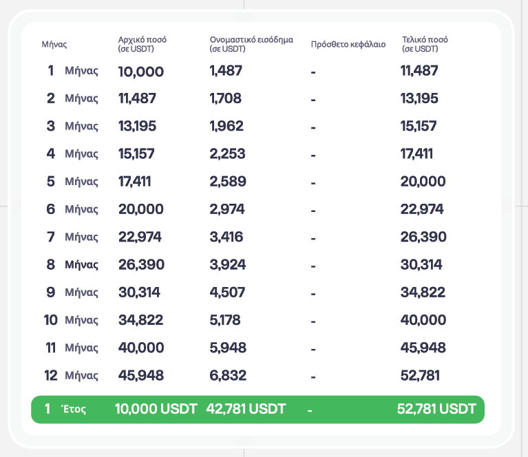Click the 10,000 initial amount in month 1
This screenshot has height=457, width=528.
click(140, 71)
